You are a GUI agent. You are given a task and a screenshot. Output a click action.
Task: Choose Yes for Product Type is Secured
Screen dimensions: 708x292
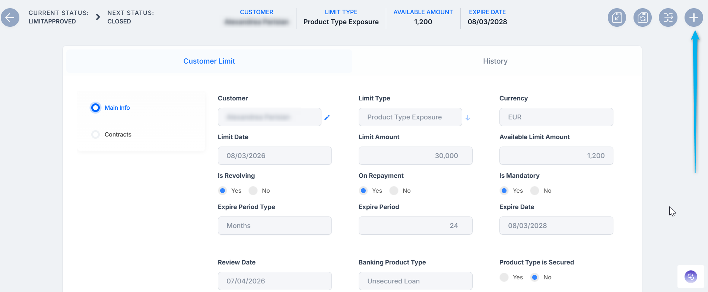point(504,277)
